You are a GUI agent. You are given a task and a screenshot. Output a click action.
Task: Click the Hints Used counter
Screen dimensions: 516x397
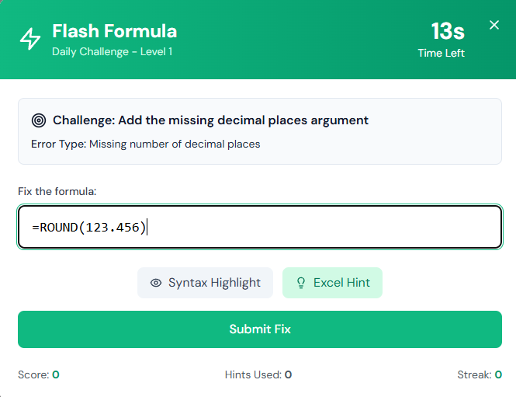click(258, 374)
